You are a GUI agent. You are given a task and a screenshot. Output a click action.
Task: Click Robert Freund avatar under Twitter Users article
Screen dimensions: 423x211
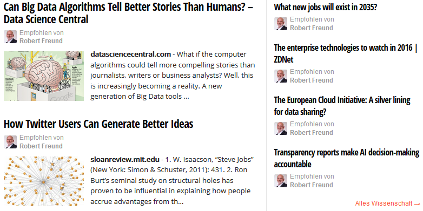coord(10,142)
